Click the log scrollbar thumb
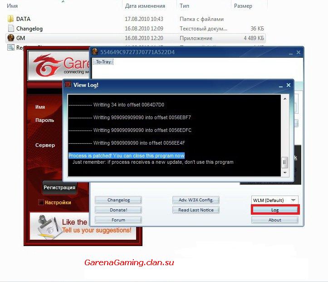The width and height of the screenshot is (328, 282). click(x=285, y=162)
